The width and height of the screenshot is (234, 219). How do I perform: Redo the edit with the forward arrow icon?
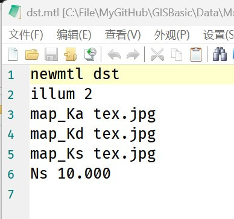(133, 54)
